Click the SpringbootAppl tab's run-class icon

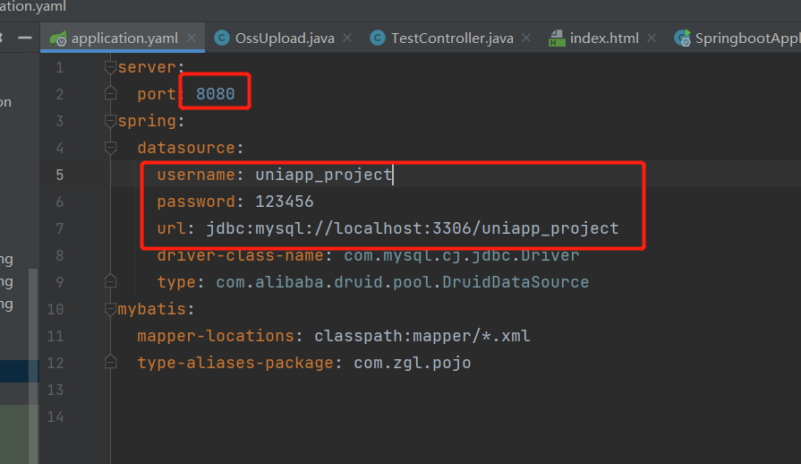(x=682, y=39)
